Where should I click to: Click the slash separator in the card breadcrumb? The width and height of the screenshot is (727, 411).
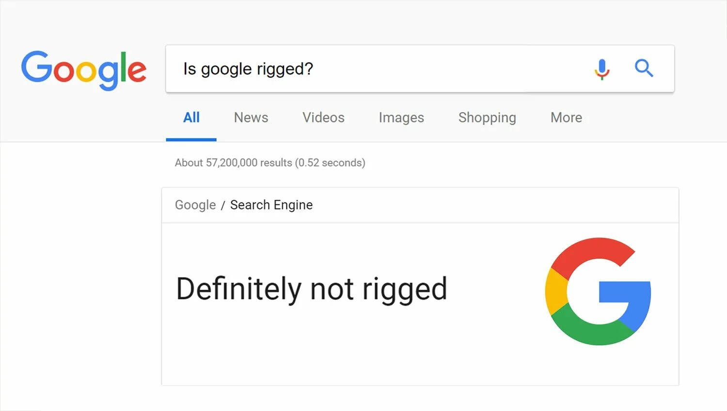coord(223,205)
